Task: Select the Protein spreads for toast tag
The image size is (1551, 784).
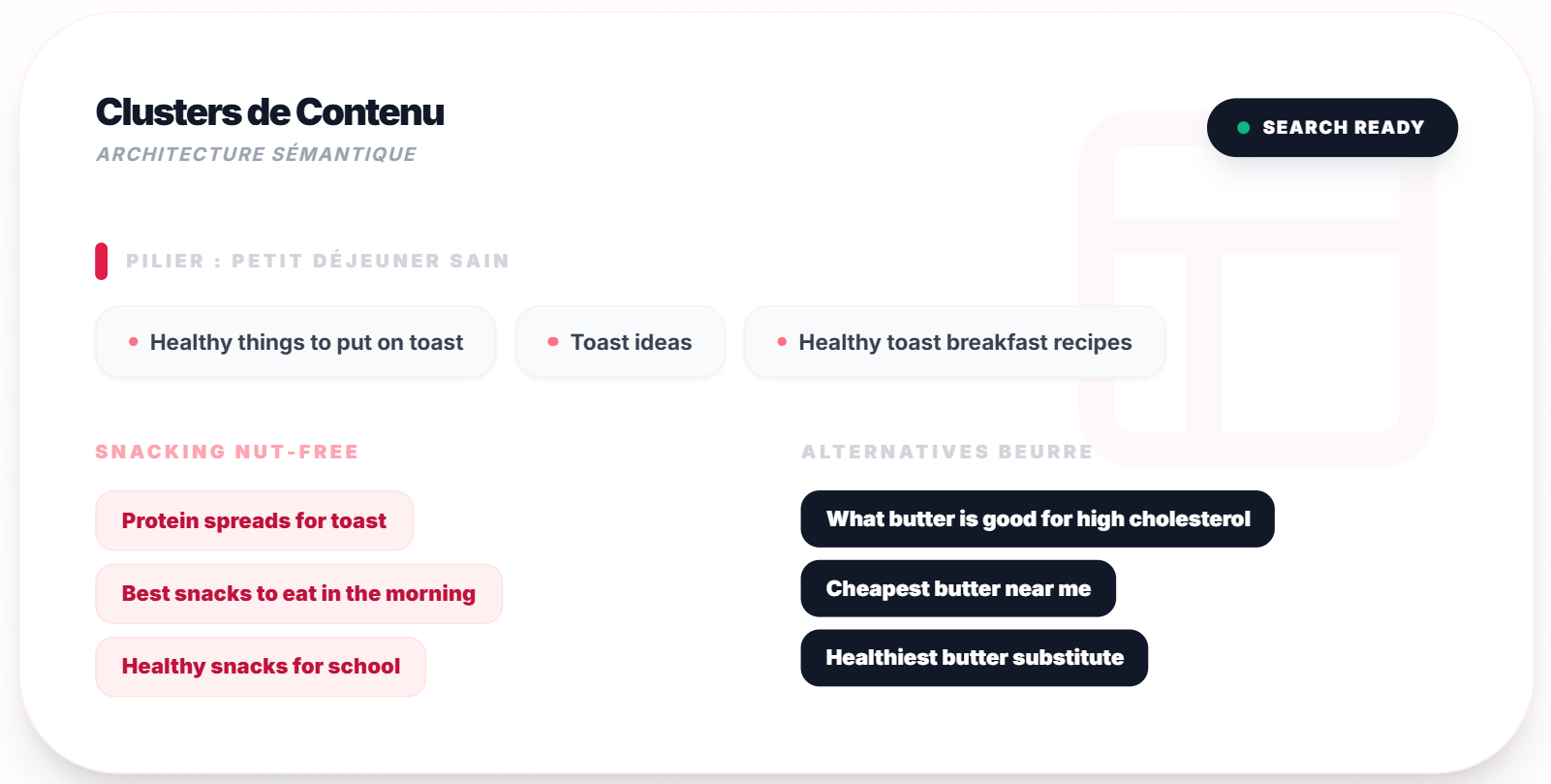Action: click(x=254, y=521)
